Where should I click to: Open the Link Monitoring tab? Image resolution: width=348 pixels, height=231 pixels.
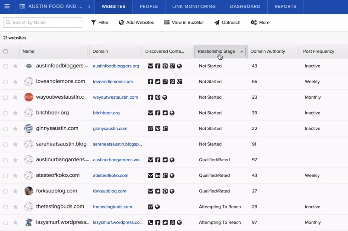194,7
